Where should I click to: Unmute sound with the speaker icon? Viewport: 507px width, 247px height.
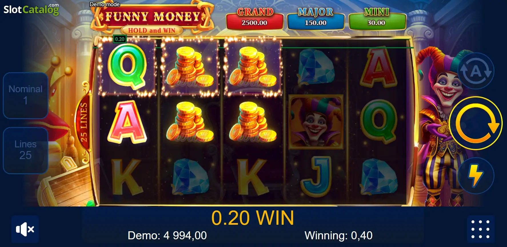pyautogui.click(x=25, y=229)
